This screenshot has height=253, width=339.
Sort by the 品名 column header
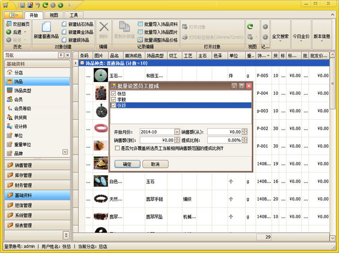coord(115,56)
